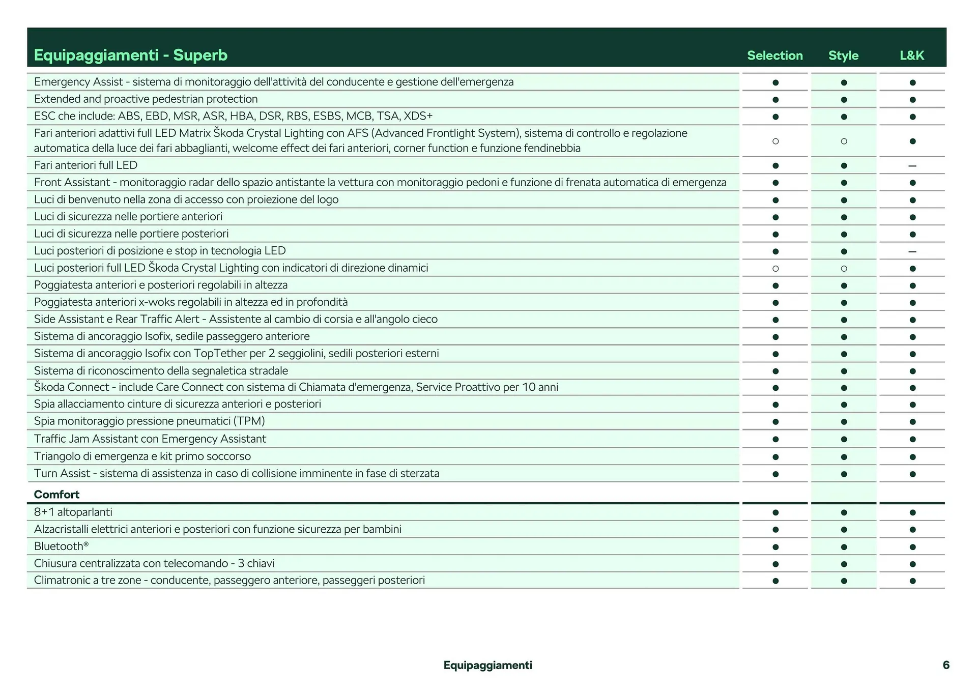
Task: Toggle the empty circle for Luci posteriori full LED Style
Action: click(x=843, y=268)
